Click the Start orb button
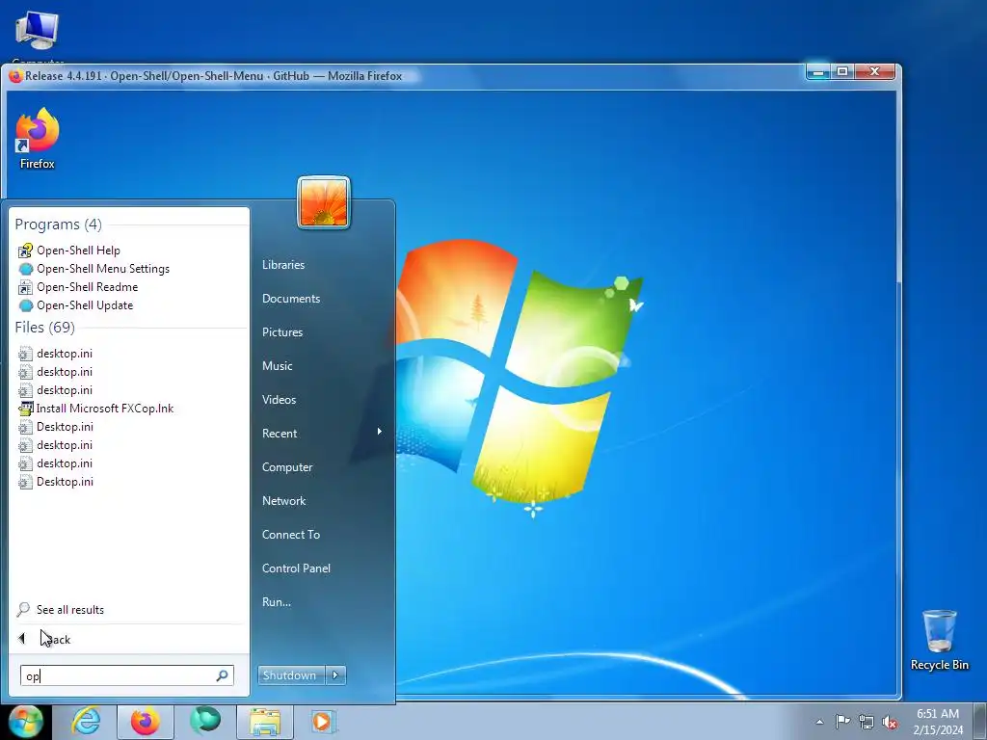Screen dimensions: 987x740 (x=26, y=721)
